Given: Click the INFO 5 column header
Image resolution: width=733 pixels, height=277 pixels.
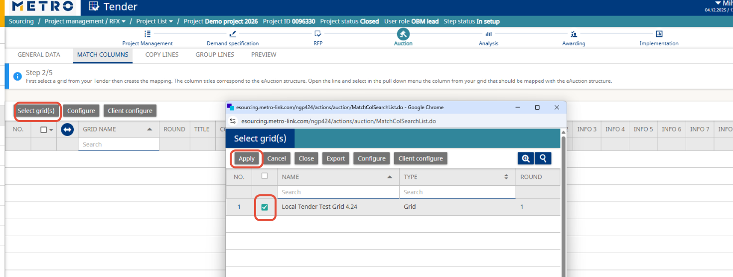Looking at the screenshot, I should (x=643, y=130).
